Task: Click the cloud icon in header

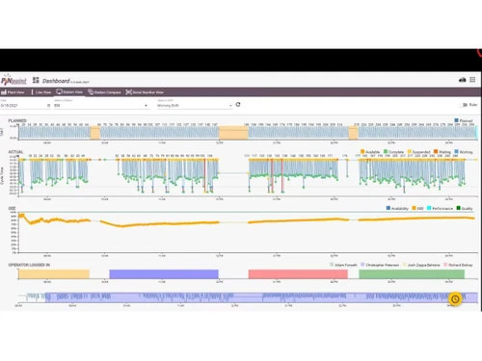Action: coord(462,80)
